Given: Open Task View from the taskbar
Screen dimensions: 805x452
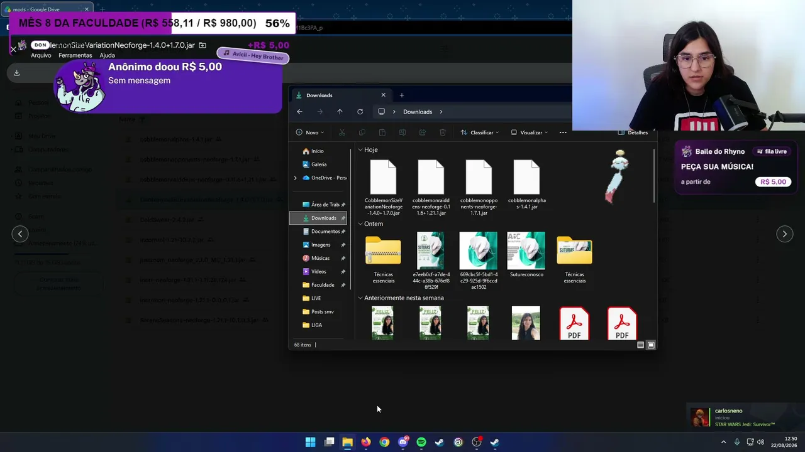Looking at the screenshot, I should [329, 442].
